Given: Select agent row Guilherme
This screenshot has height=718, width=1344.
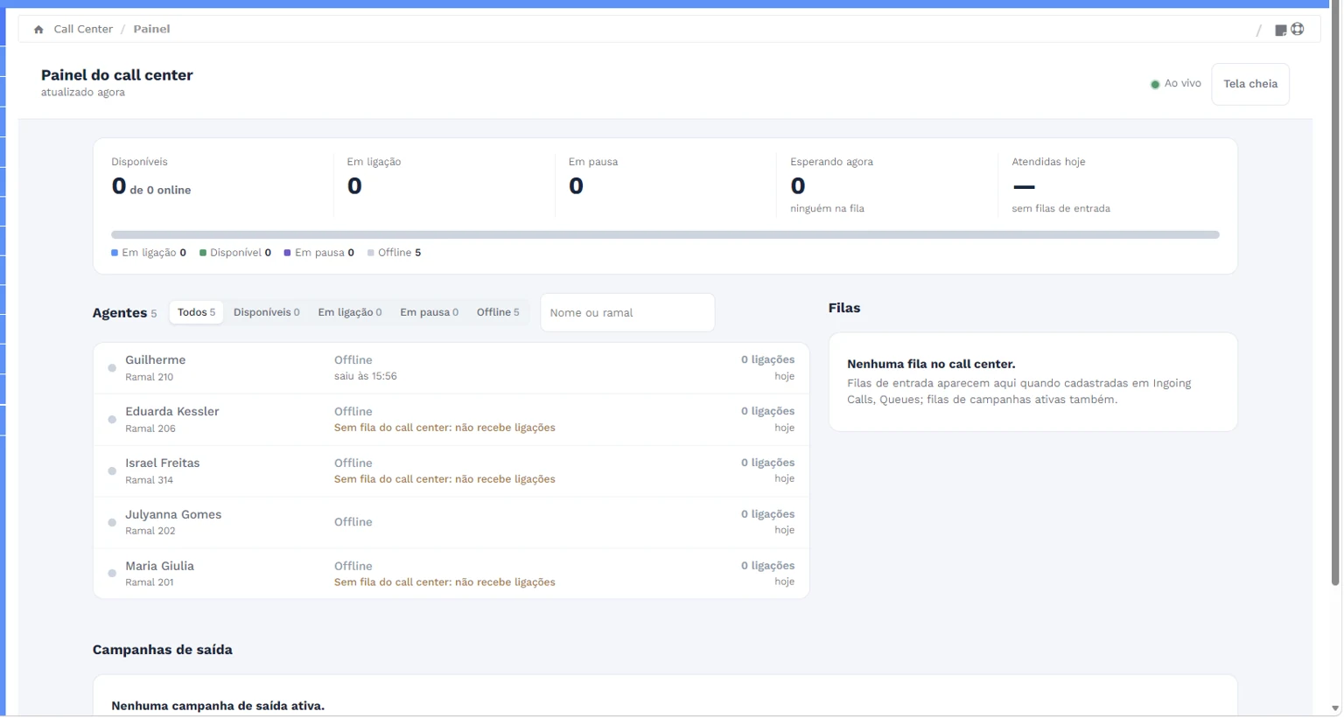Looking at the screenshot, I should 451,368.
